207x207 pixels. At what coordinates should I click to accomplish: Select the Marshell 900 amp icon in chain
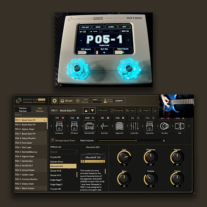point(89,126)
